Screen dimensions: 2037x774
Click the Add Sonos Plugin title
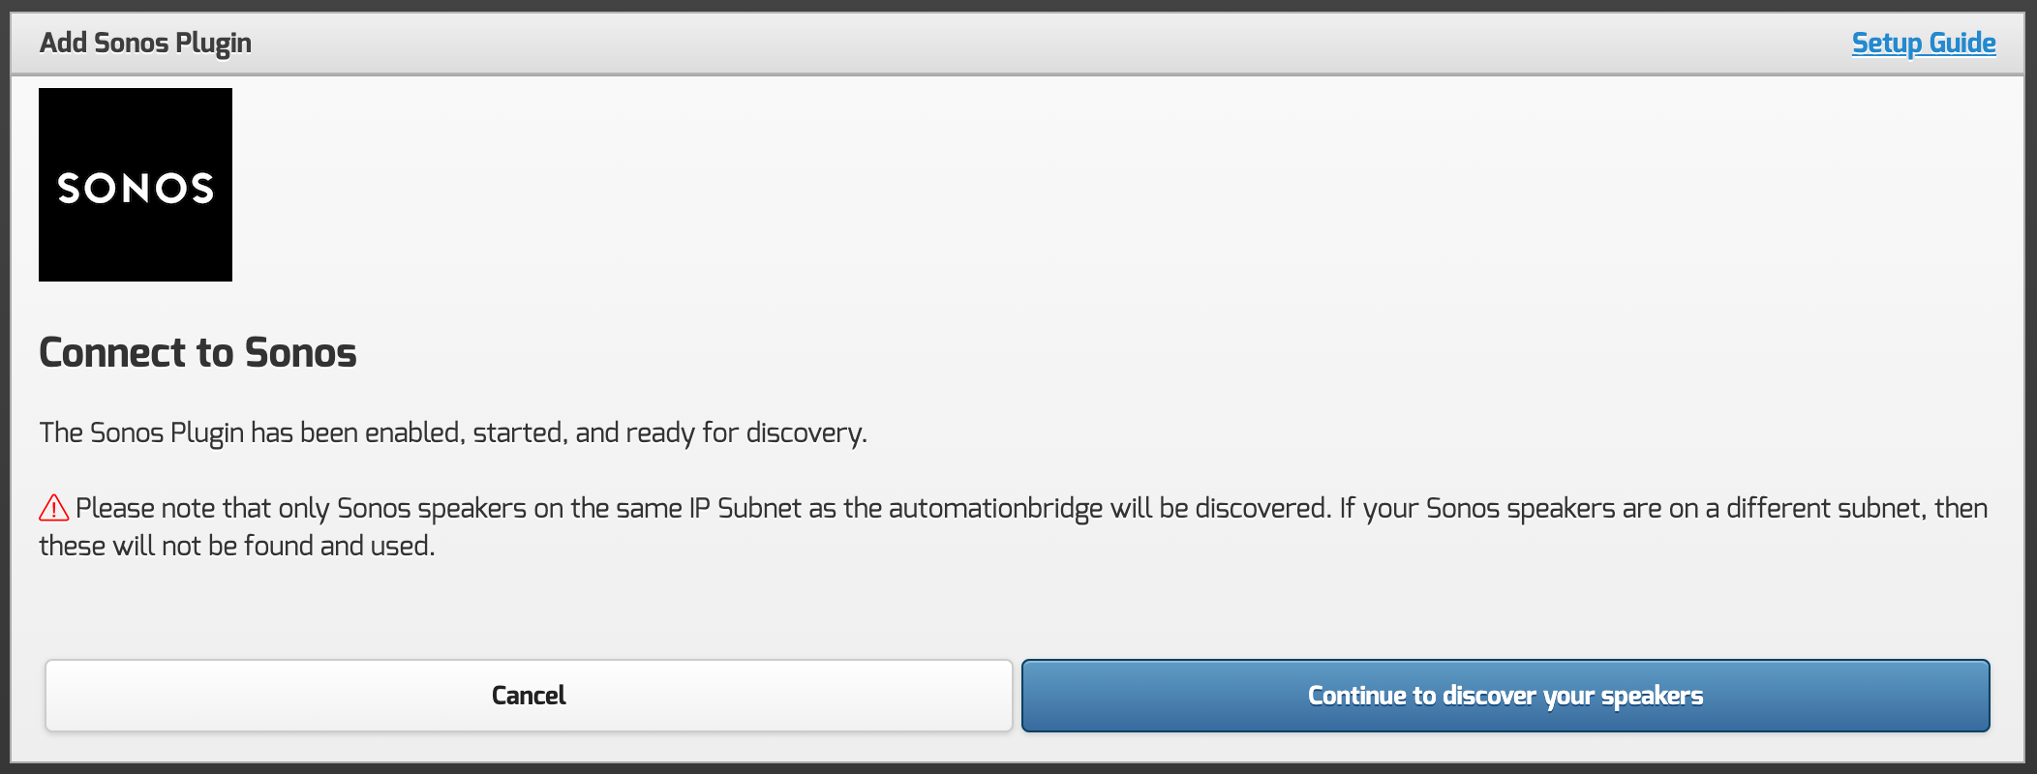(145, 43)
